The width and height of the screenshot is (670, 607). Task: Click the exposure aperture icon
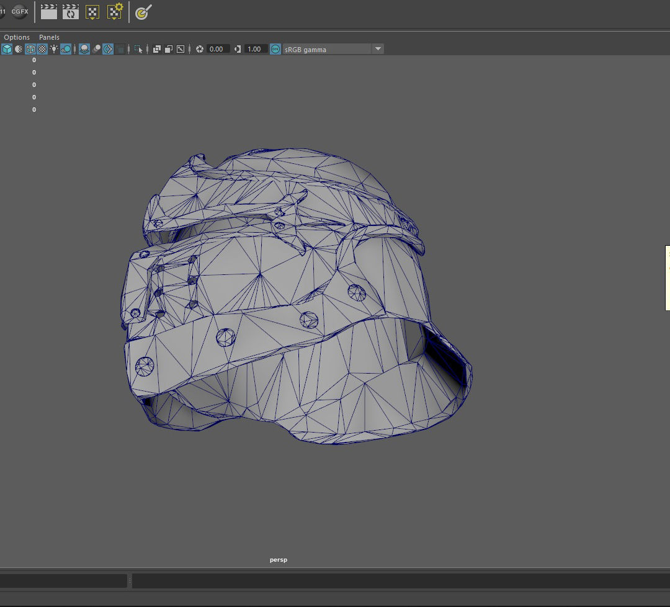200,49
